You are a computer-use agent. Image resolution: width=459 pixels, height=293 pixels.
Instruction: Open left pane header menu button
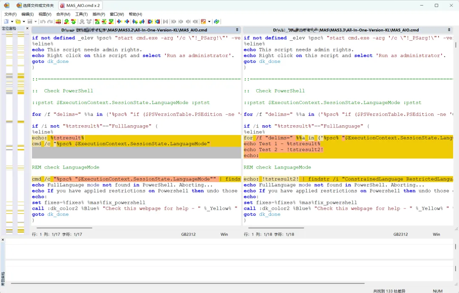pyautogui.click(x=237, y=30)
